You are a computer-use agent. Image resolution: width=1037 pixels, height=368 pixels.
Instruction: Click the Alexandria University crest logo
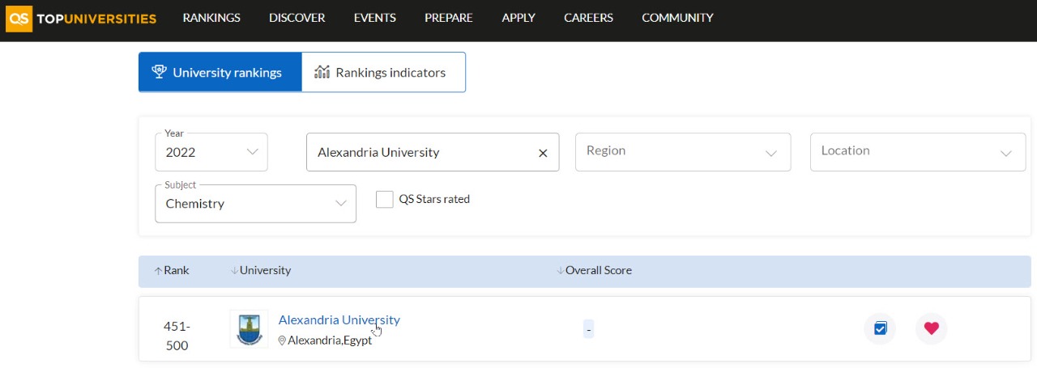click(x=249, y=329)
